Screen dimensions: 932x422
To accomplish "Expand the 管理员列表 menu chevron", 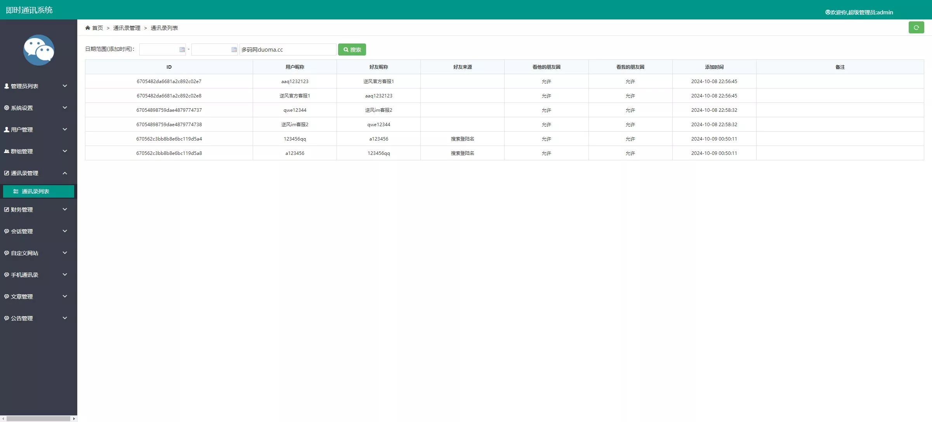I will coord(65,86).
